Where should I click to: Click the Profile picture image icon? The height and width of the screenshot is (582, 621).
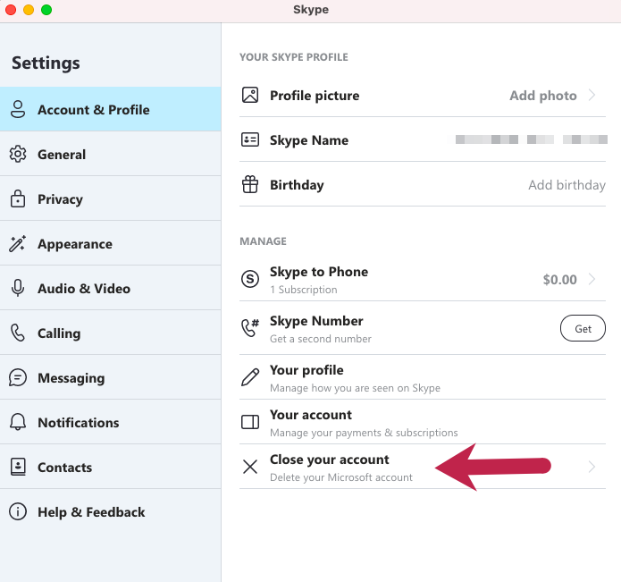click(250, 95)
